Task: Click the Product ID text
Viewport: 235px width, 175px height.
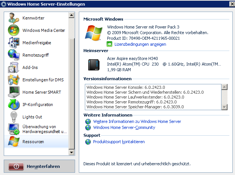Action: coord(143,38)
